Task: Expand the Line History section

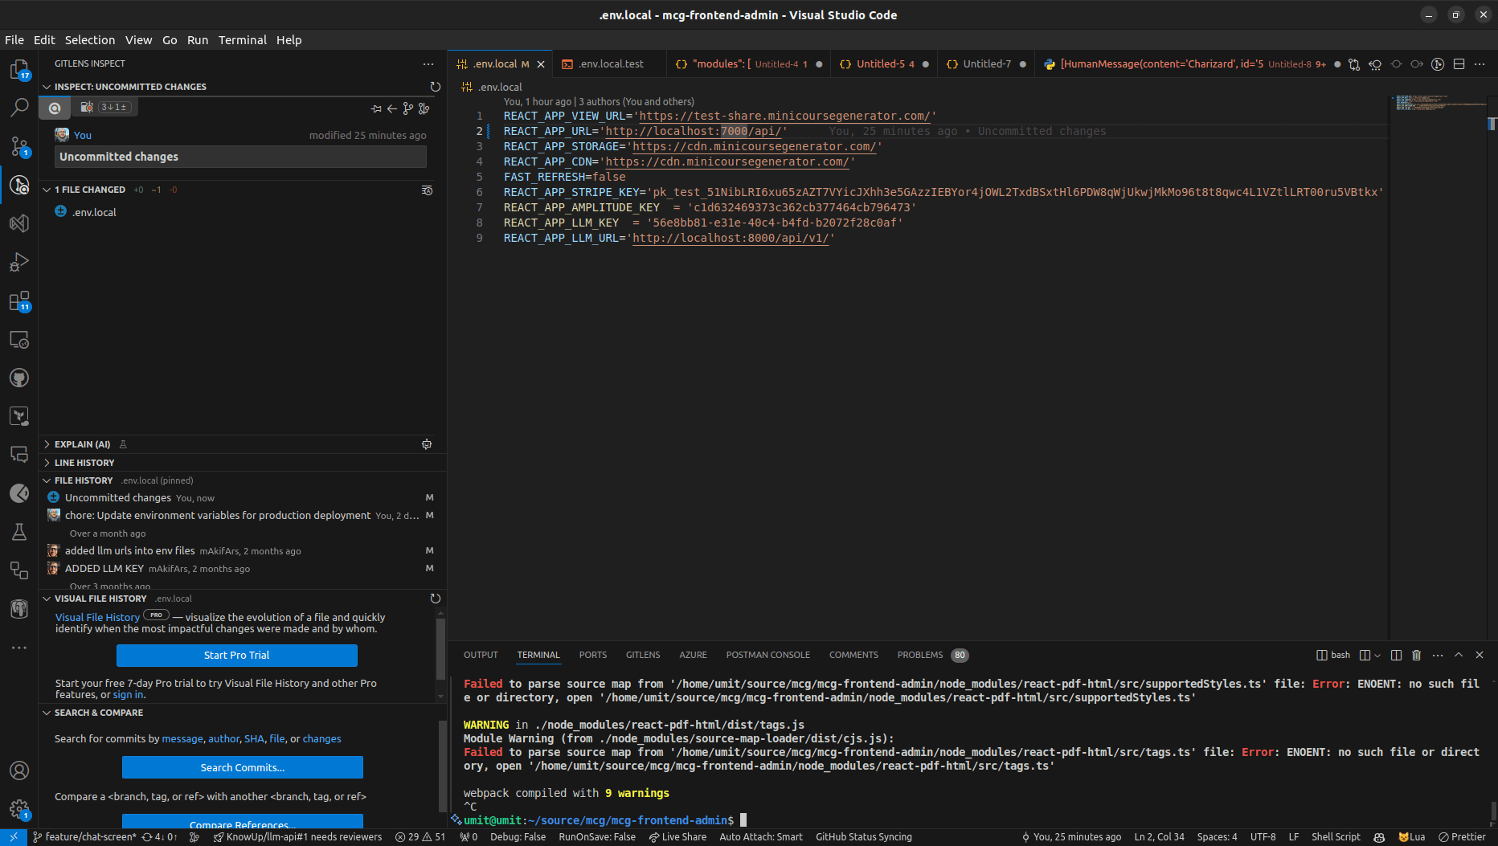Action: coord(47,463)
